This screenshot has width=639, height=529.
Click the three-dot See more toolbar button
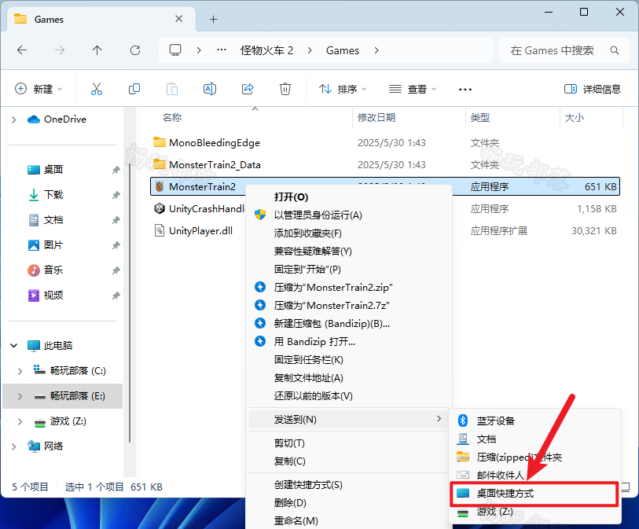[465, 90]
